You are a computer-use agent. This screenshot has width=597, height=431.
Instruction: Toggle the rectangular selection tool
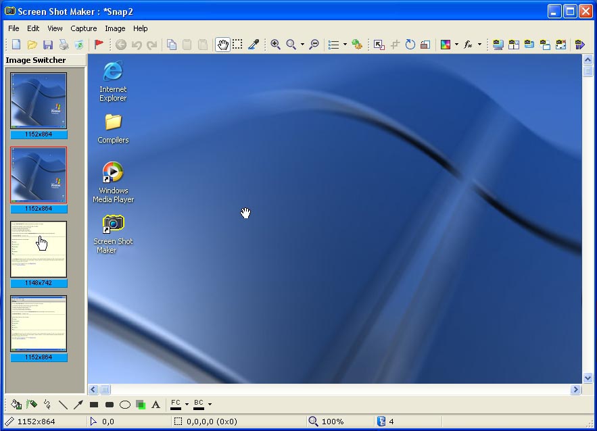pos(237,44)
